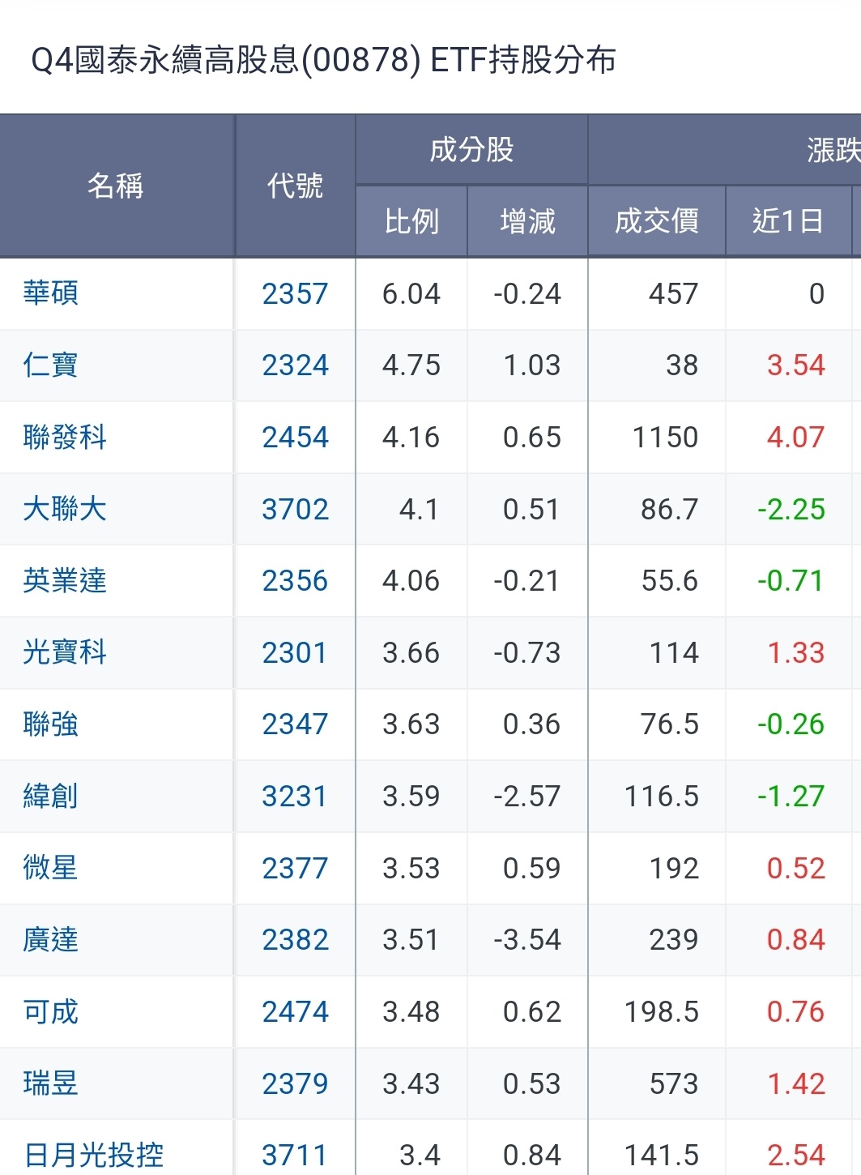
Task: Open the 日月光投控 stock link
Action: coord(93,1156)
